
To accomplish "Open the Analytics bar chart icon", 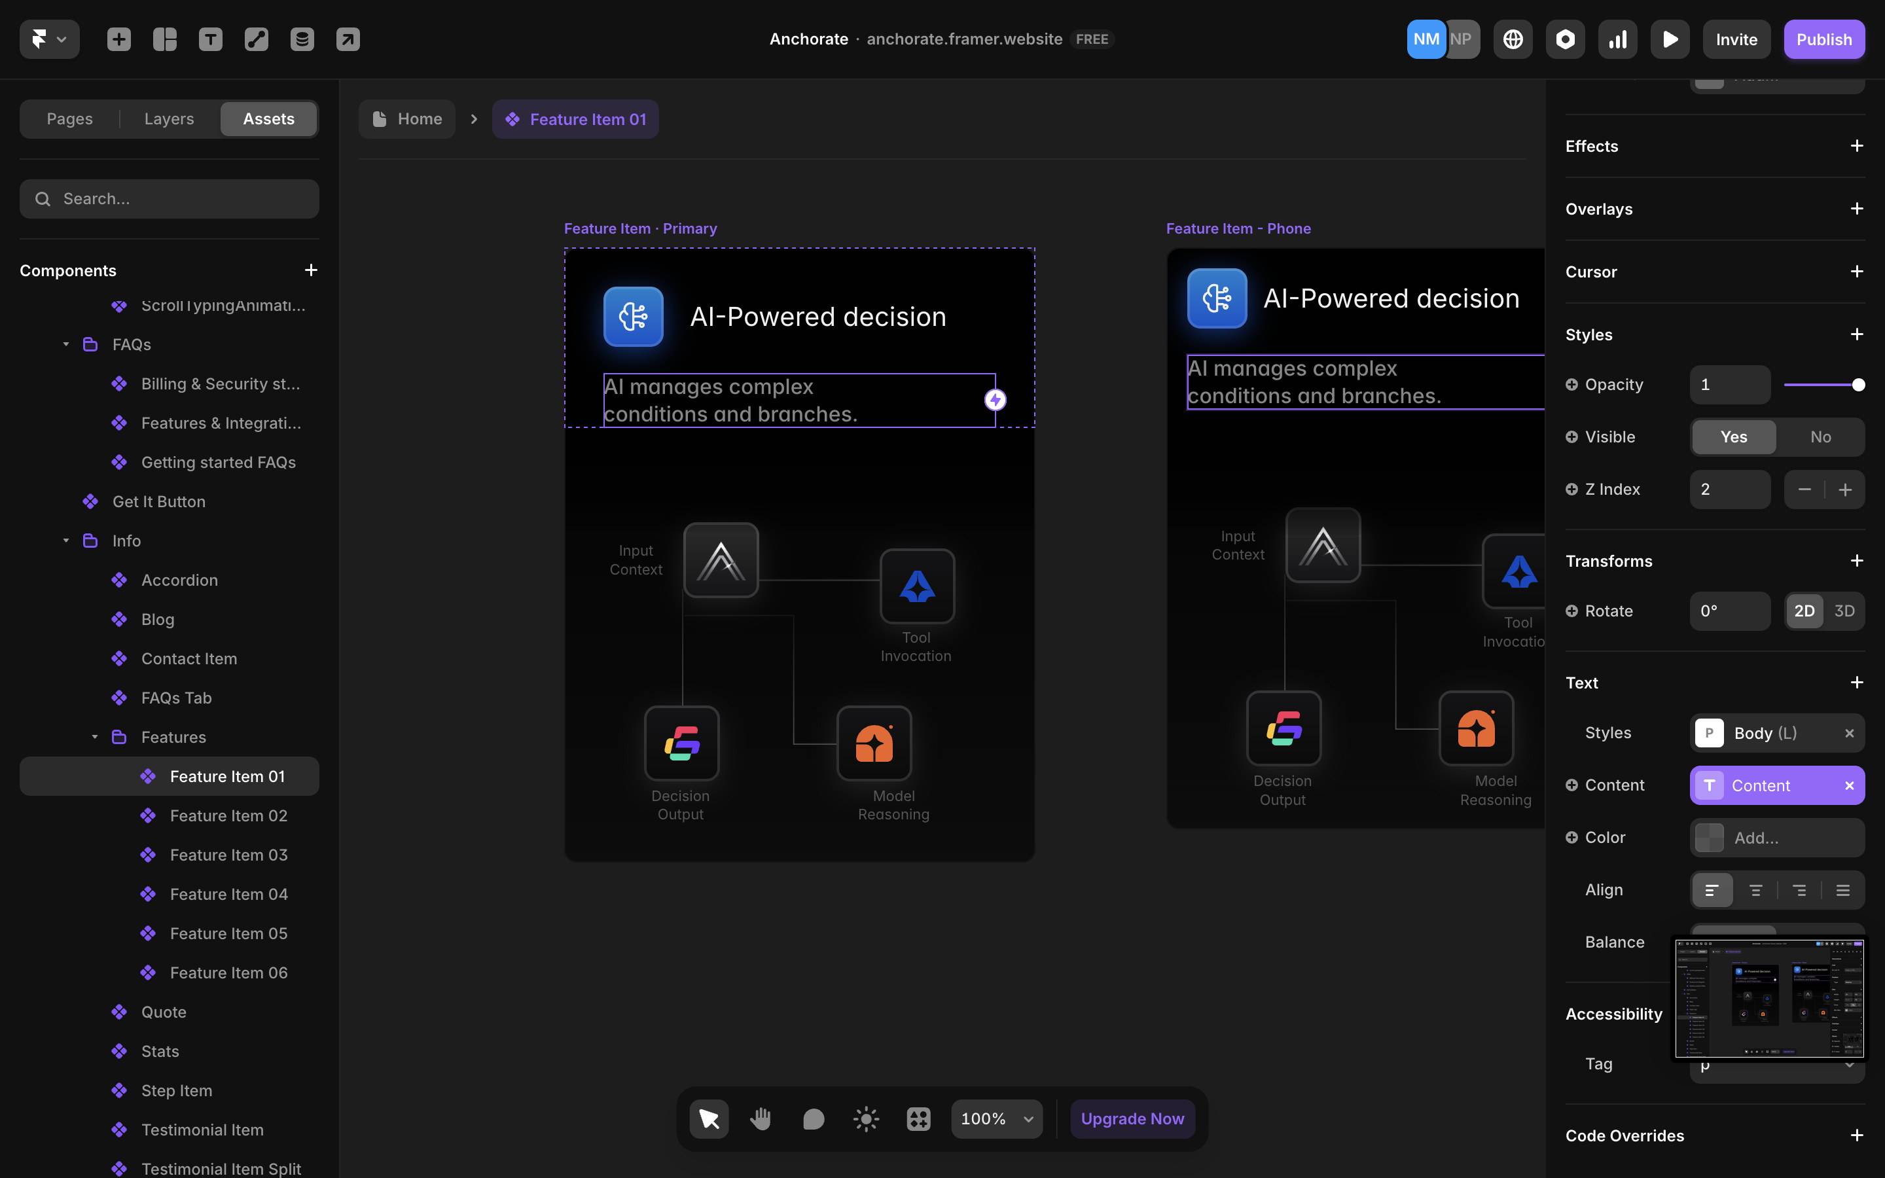I will (1618, 39).
